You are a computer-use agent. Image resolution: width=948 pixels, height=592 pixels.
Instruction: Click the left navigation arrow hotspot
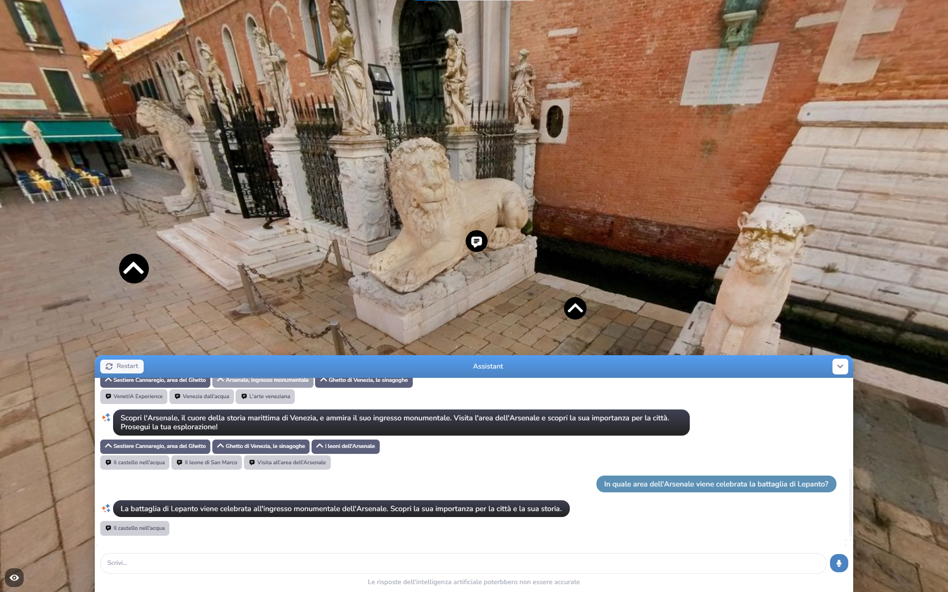click(134, 269)
